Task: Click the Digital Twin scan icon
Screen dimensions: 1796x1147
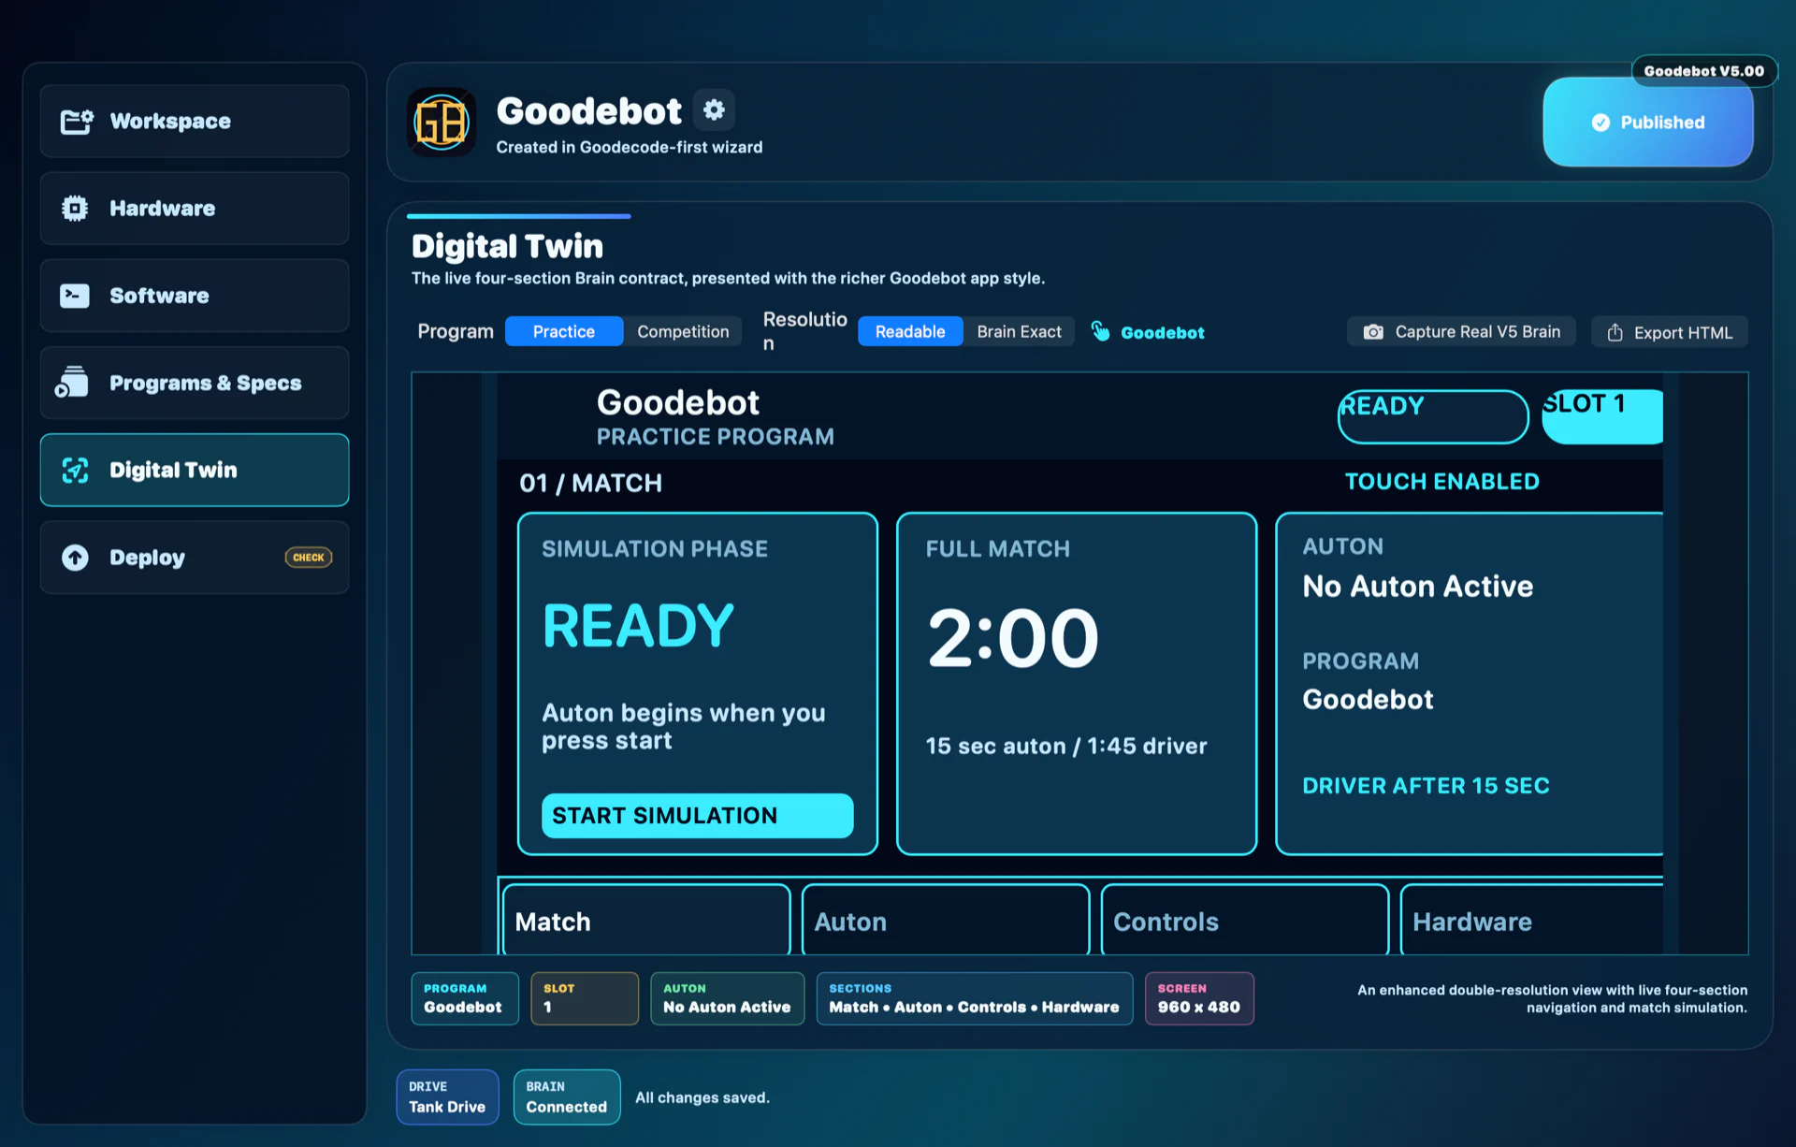Action: pos(75,470)
